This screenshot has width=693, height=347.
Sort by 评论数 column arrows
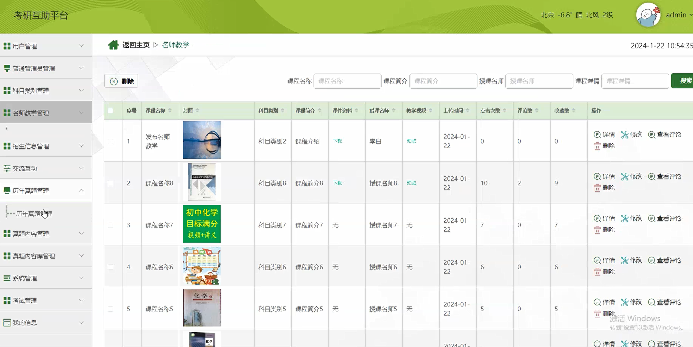[537, 110]
